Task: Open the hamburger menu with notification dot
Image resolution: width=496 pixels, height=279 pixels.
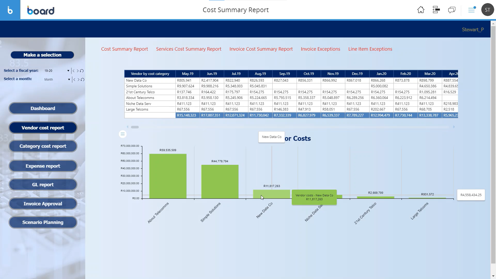Action: click(x=472, y=10)
